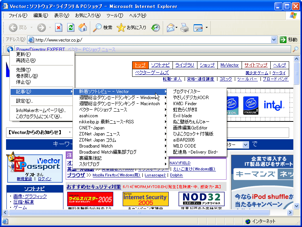
Task: Choose InfoMakerホームページ(H)... menu item
Action: (42, 110)
